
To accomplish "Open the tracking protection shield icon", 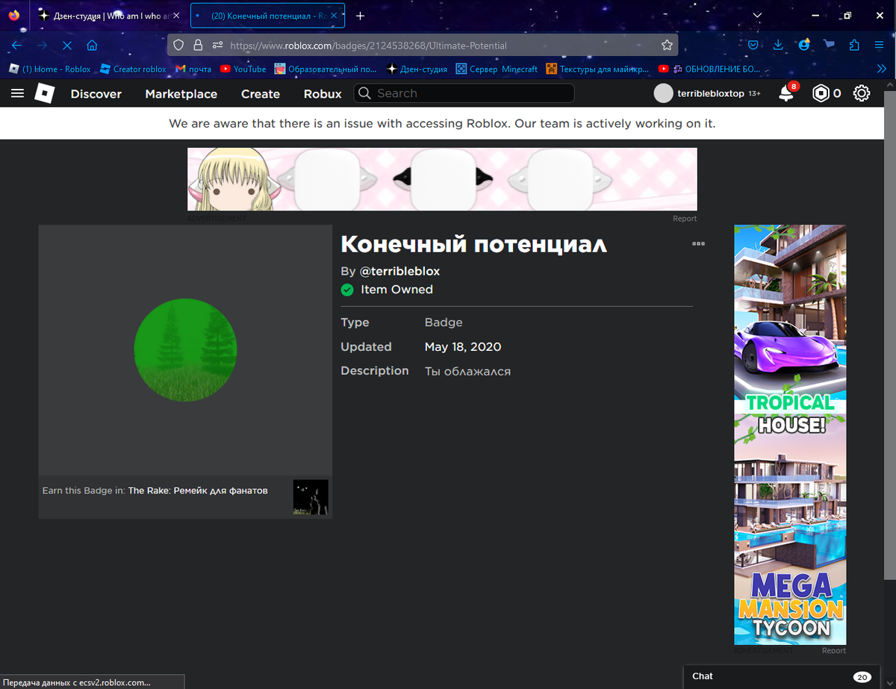I will [x=178, y=46].
